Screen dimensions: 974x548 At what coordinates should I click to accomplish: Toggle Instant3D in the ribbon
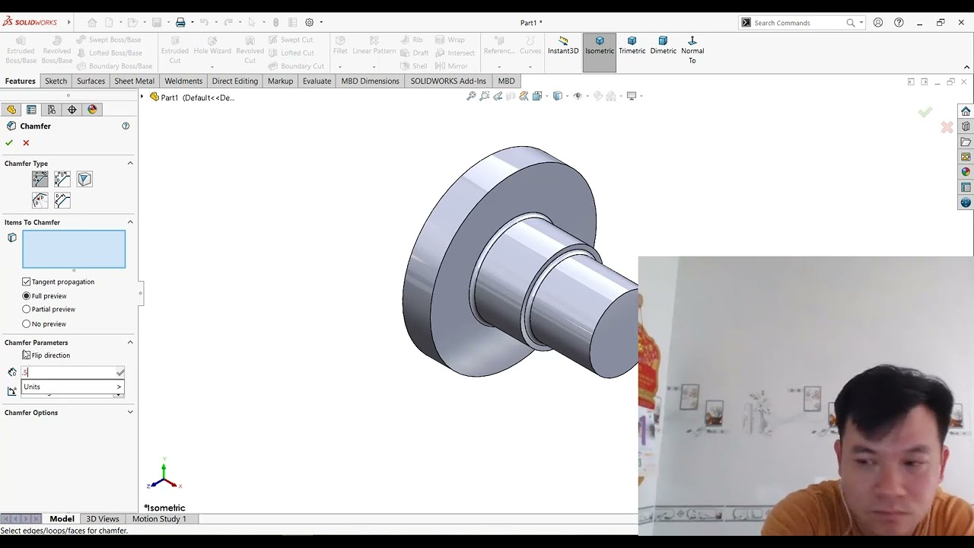click(x=563, y=46)
